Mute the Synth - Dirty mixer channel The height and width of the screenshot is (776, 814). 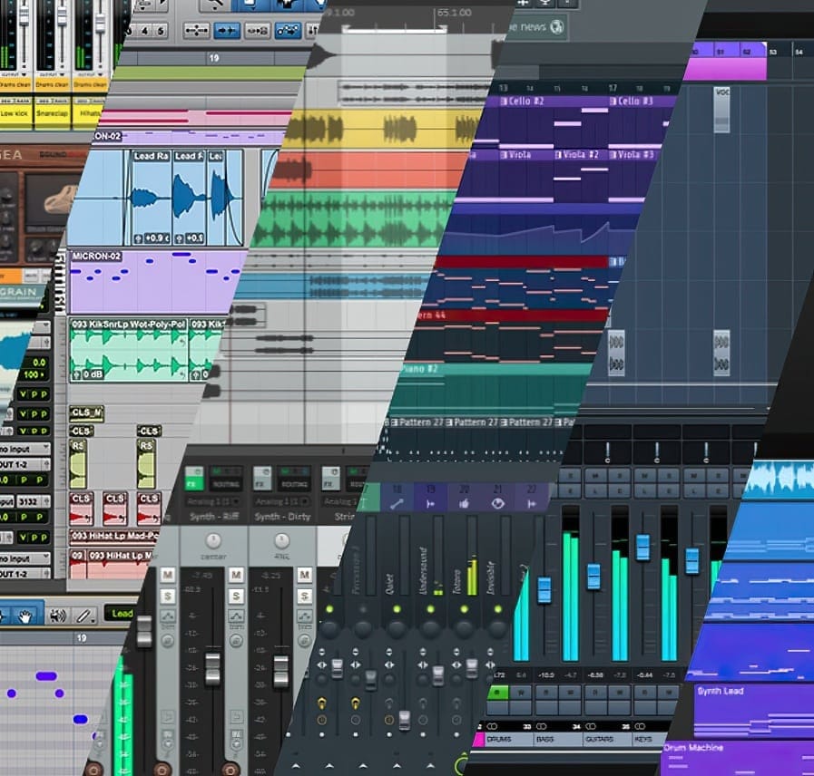304,575
